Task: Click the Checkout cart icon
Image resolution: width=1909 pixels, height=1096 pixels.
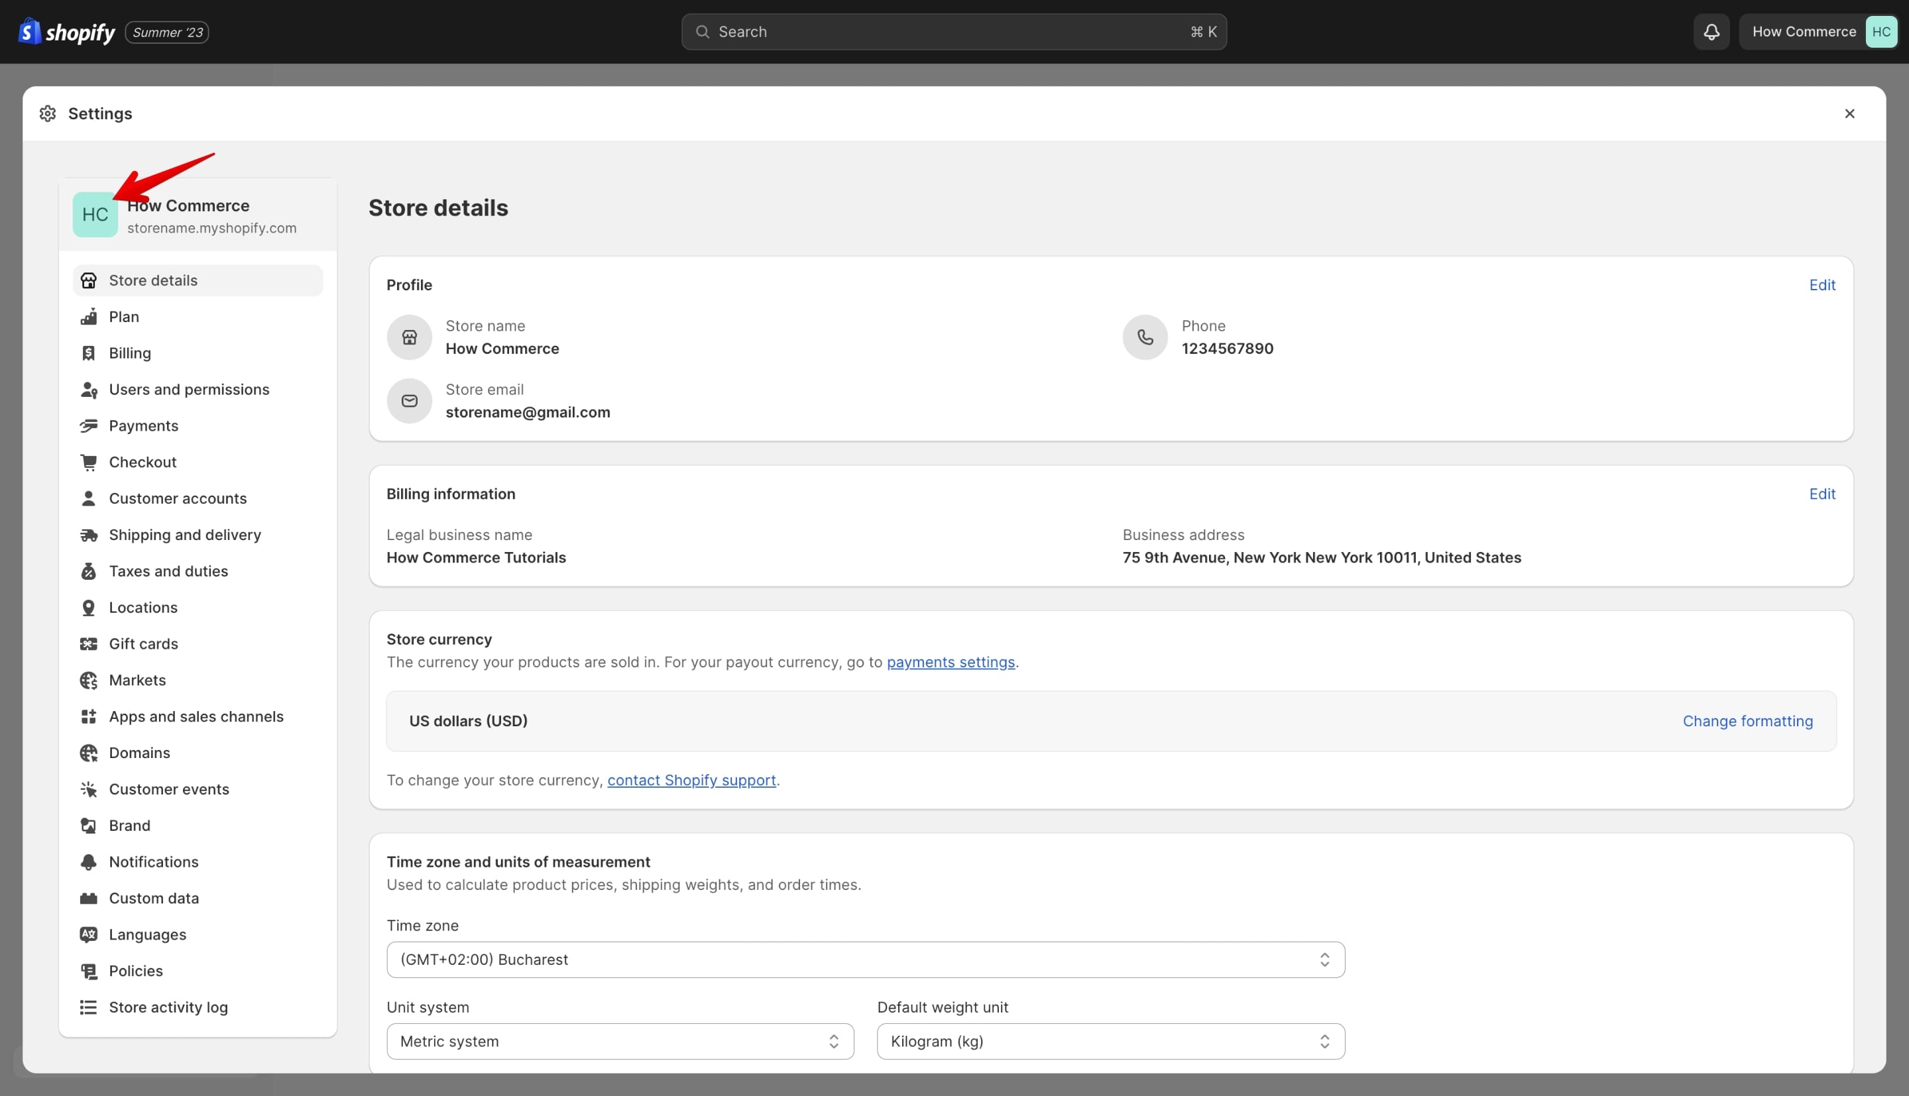Action: point(89,462)
